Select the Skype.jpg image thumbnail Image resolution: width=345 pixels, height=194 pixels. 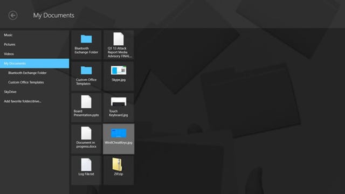tap(119, 77)
